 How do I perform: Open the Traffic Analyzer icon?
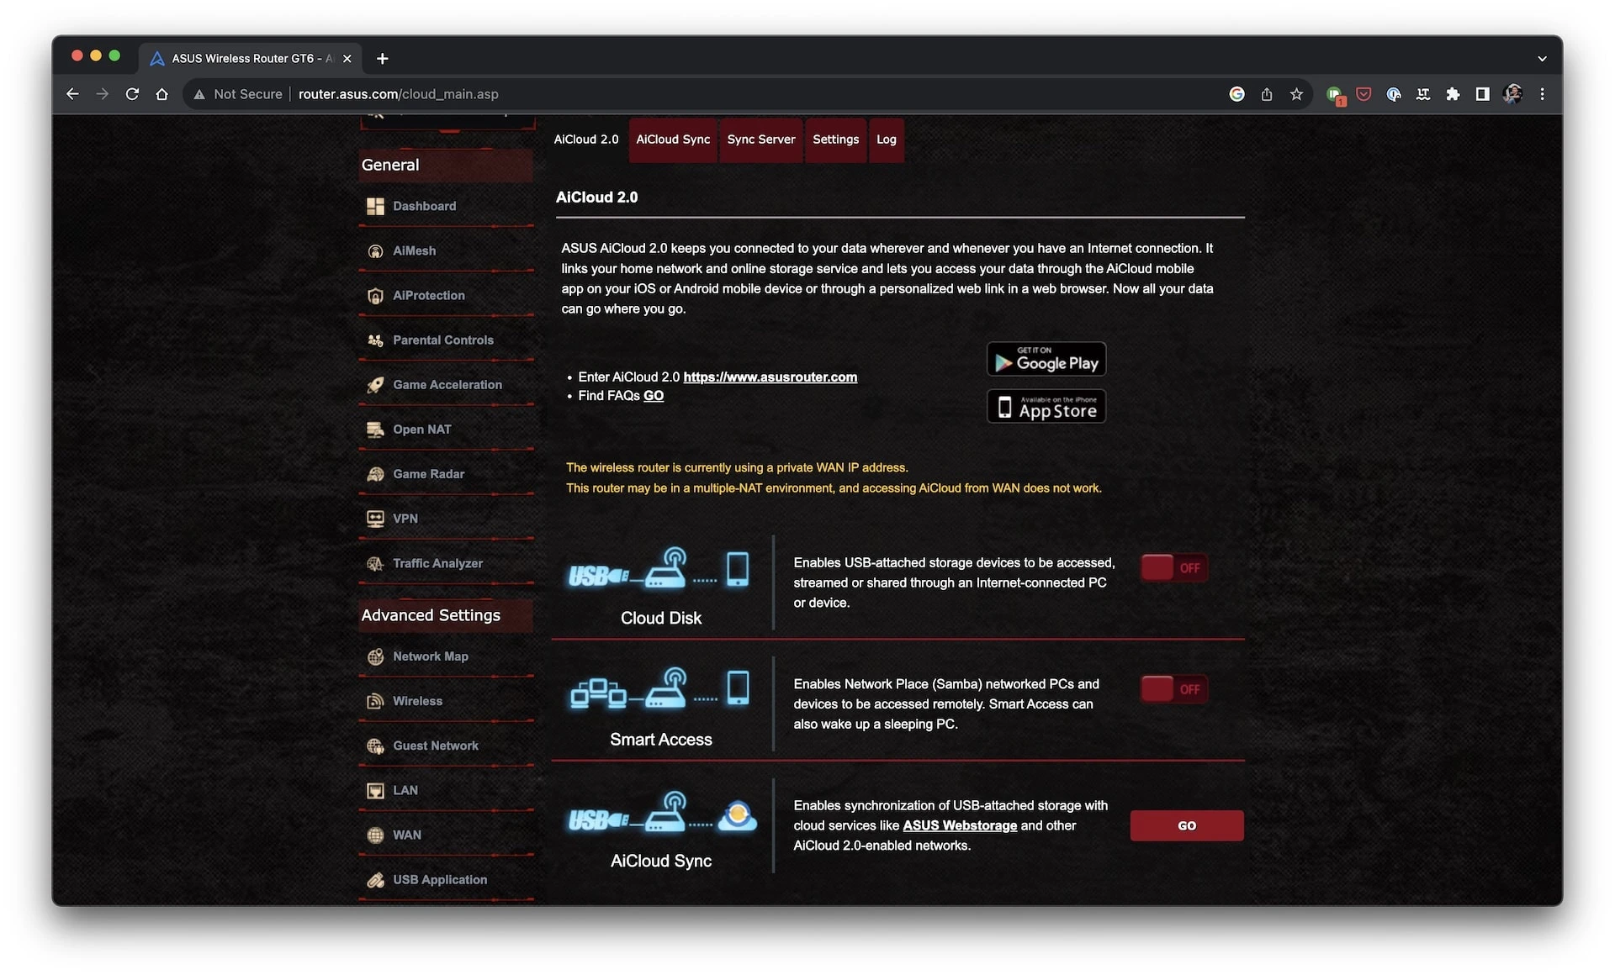coord(375,563)
